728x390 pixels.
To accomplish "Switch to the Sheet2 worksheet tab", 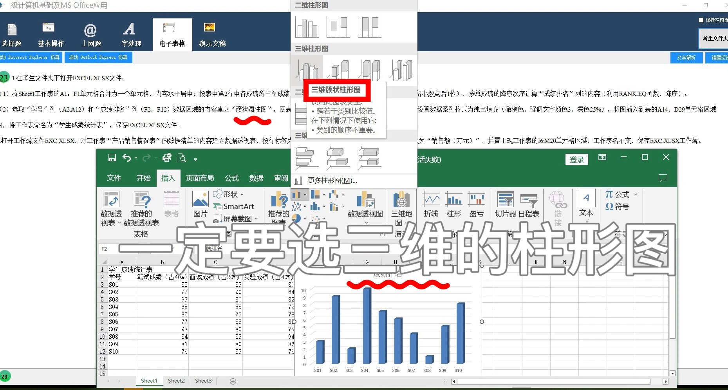I will coord(176,380).
